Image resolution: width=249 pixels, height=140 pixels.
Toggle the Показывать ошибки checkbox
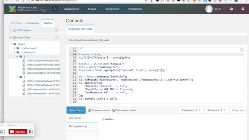(114, 110)
